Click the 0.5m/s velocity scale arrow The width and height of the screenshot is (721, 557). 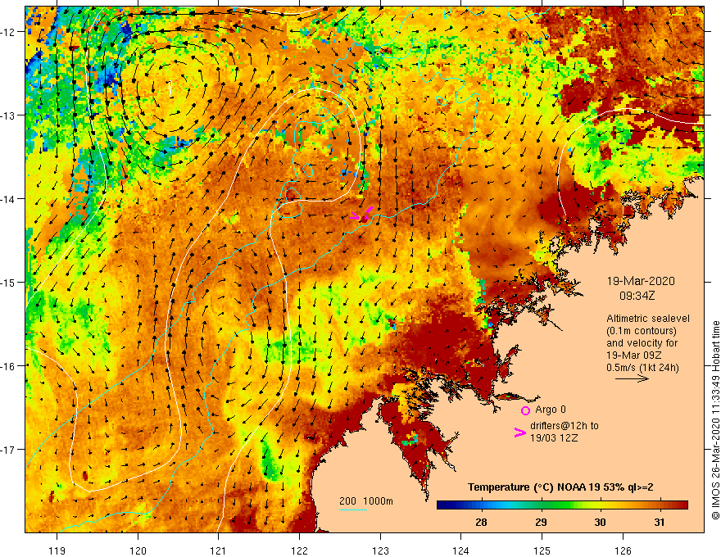[633, 378]
